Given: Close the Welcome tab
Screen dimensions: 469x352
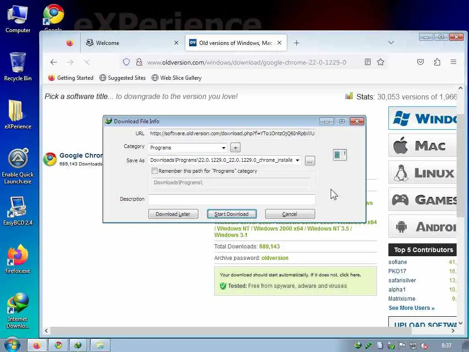Looking at the screenshot, I should tap(176, 43).
